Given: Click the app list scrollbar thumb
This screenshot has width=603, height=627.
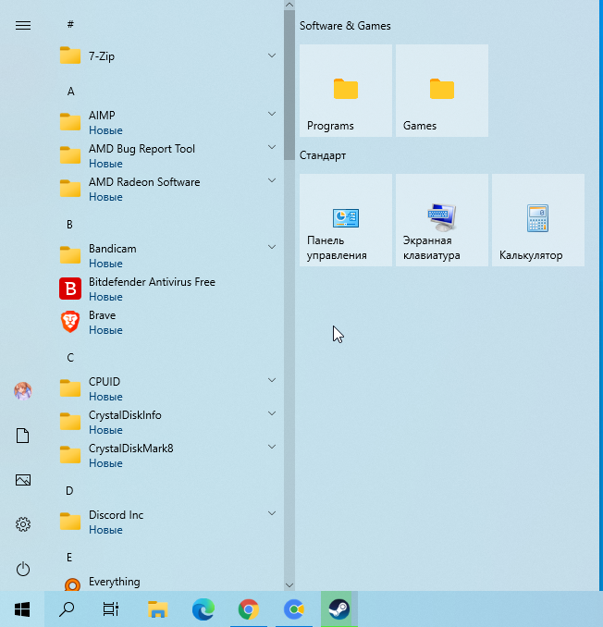Looking at the screenshot, I should [289, 85].
